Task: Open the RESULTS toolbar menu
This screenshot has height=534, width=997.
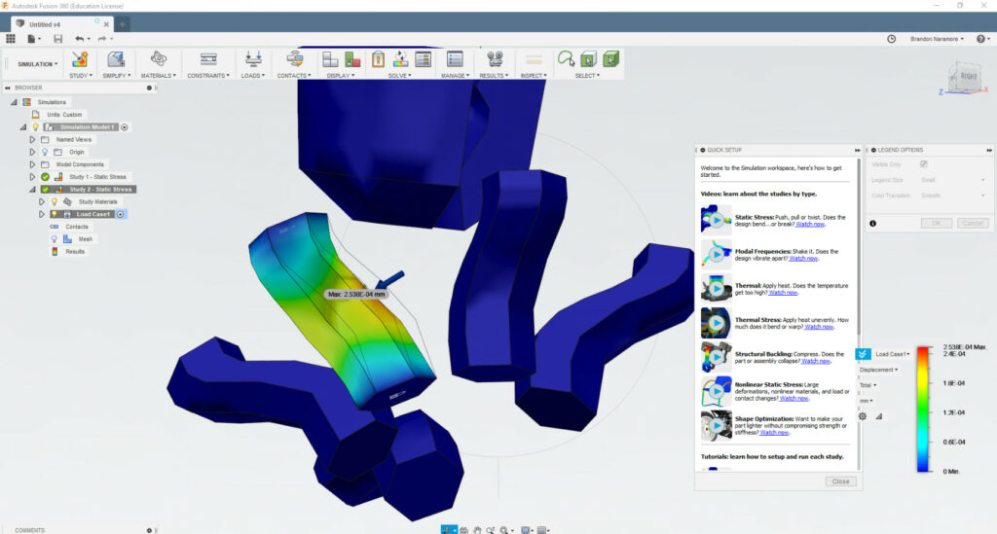Action: (494, 76)
